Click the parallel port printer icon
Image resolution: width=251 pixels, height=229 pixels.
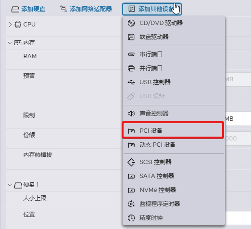(131, 68)
